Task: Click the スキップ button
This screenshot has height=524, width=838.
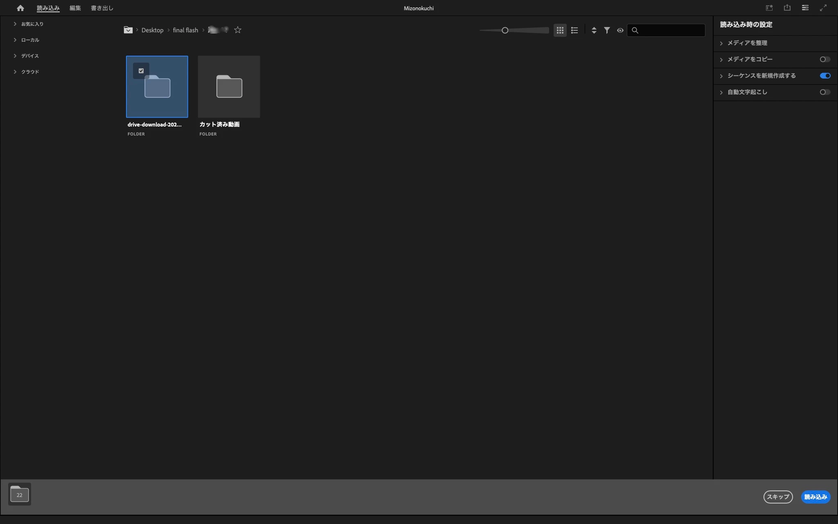Action: click(x=778, y=497)
